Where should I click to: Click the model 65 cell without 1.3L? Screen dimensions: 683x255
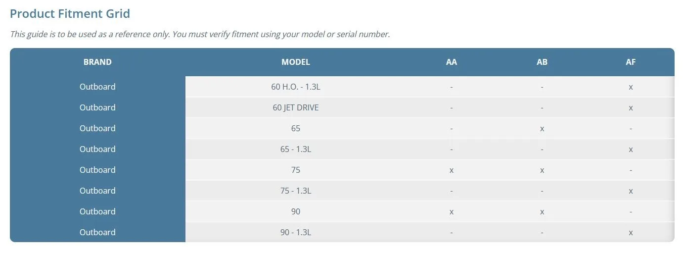coord(296,128)
